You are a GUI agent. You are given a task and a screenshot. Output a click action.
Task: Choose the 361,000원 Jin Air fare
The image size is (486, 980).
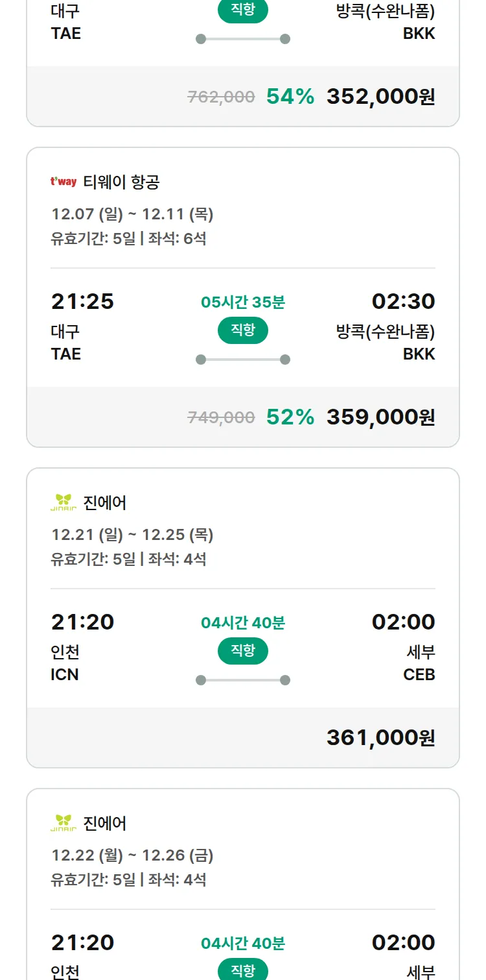(x=380, y=738)
